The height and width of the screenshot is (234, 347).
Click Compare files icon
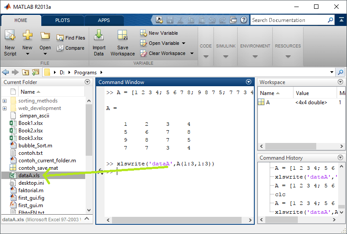(x=60, y=48)
